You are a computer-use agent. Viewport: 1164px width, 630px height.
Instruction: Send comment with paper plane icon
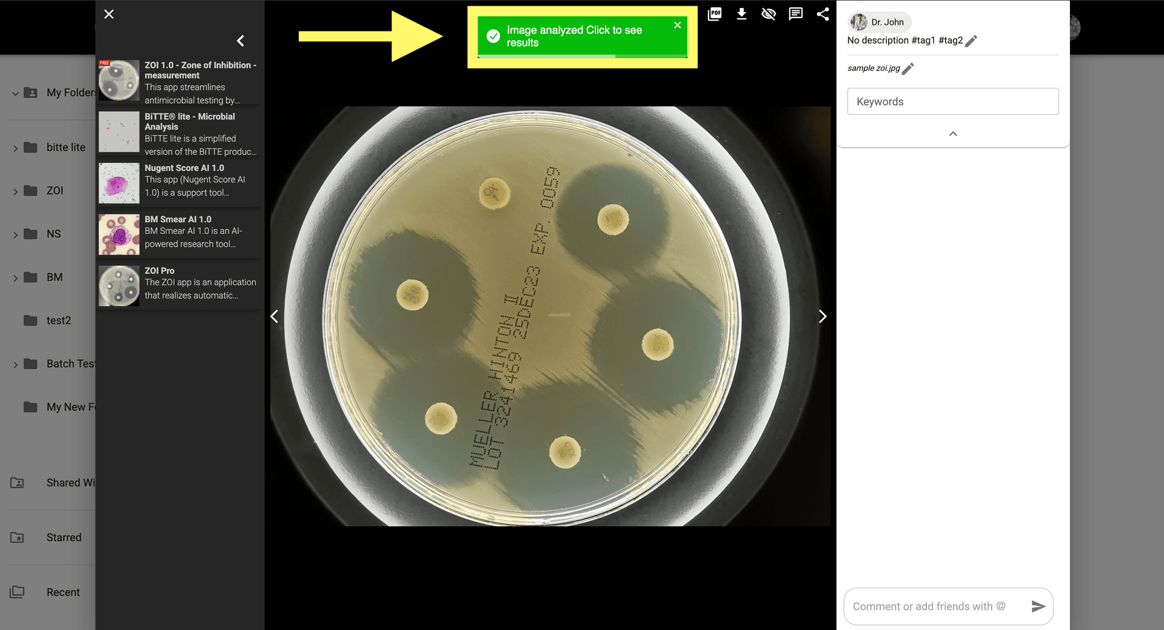coord(1038,606)
